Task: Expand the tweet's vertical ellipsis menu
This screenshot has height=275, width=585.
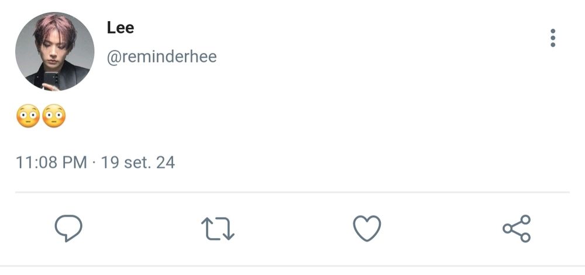Action: [553, 38]
